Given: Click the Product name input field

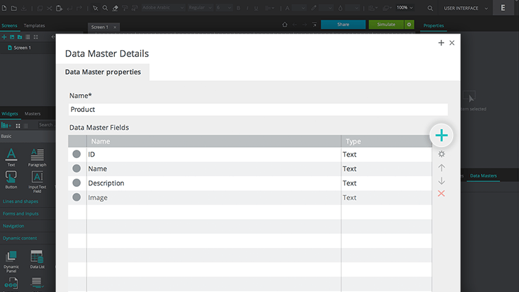Looking at the screenshot, I should point(258,109).
